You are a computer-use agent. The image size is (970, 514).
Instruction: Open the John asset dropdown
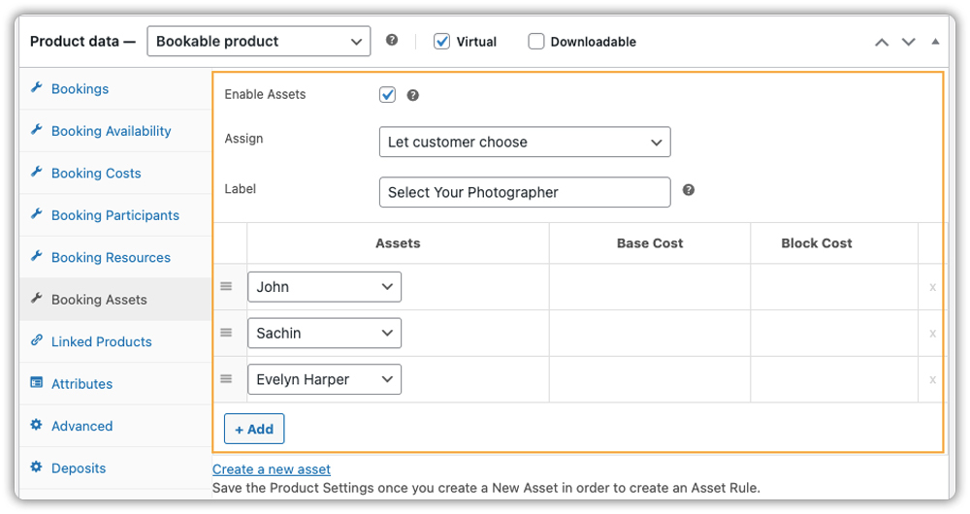[x=324, y=287]
